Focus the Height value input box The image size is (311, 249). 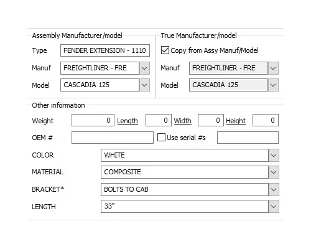click(266, 120)
